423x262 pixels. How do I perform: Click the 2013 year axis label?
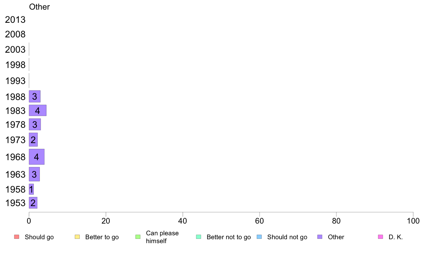[x=15, y=20]
